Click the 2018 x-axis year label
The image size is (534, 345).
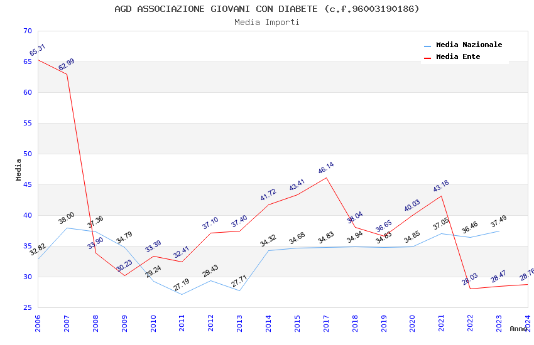355,323
